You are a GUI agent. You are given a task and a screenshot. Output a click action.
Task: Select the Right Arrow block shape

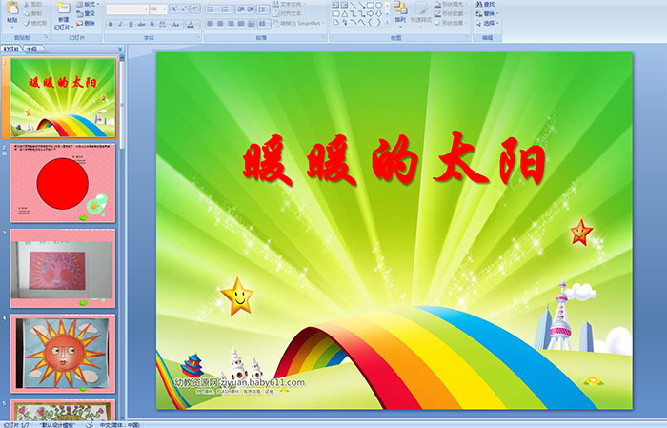(370, 13)
